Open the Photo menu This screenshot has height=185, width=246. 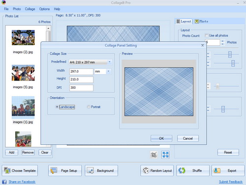point(17,9)
